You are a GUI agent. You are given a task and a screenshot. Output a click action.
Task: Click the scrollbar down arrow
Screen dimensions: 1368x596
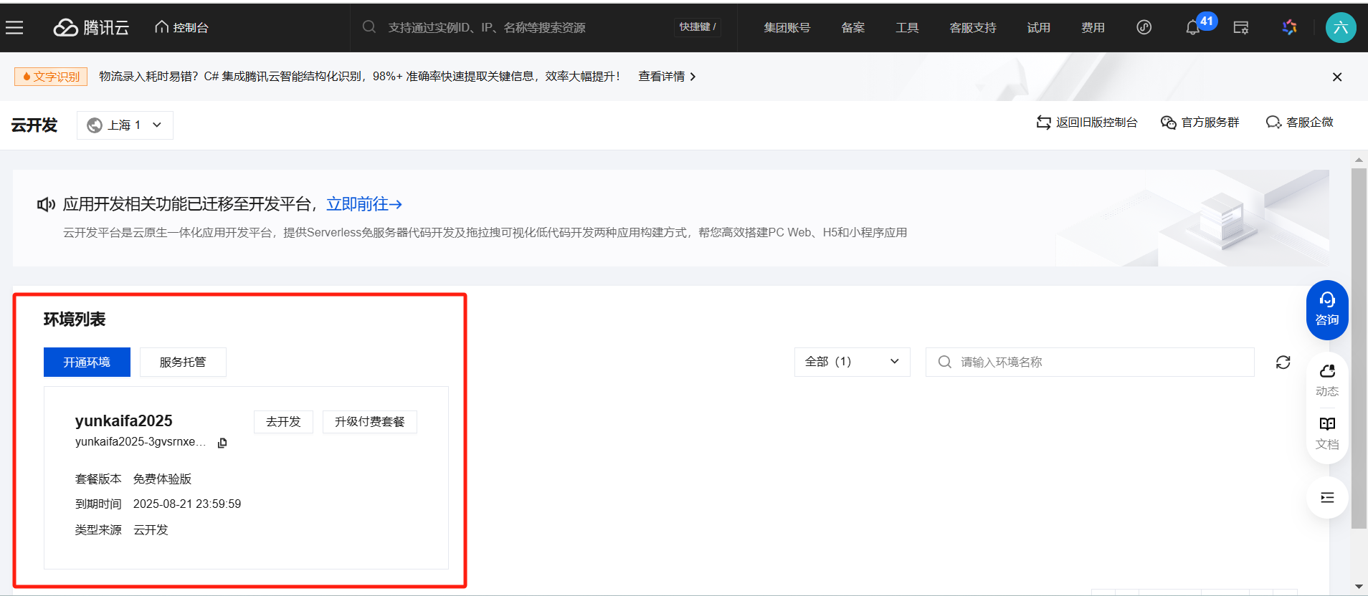coord(1359,587)
